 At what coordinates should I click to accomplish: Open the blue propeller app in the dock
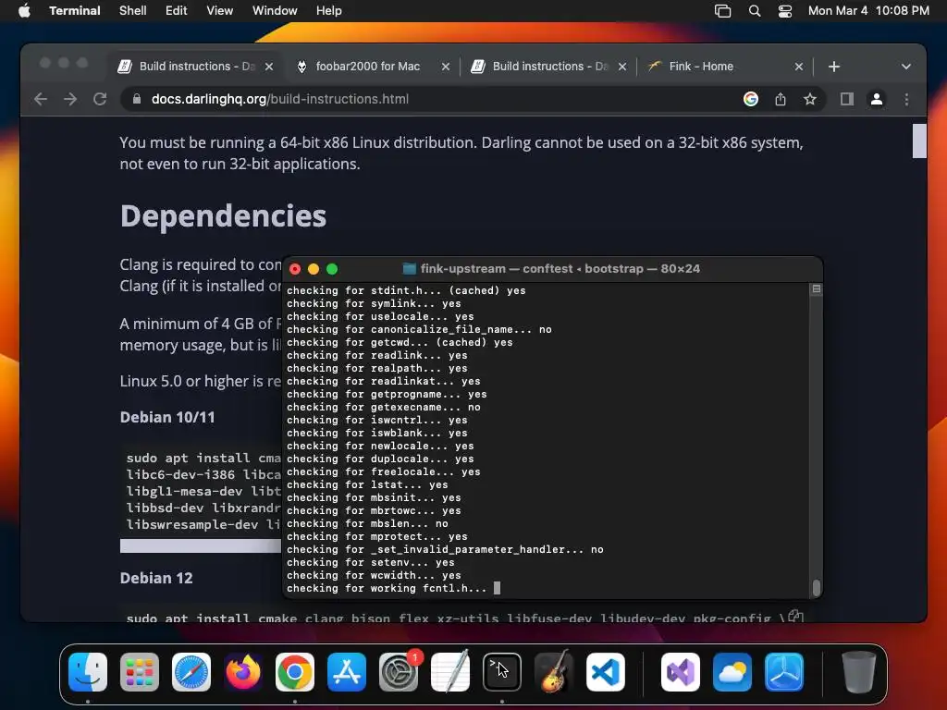784,672
